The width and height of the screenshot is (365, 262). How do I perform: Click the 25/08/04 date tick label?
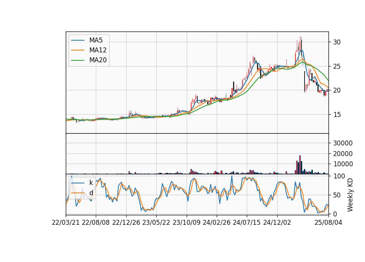328,223
